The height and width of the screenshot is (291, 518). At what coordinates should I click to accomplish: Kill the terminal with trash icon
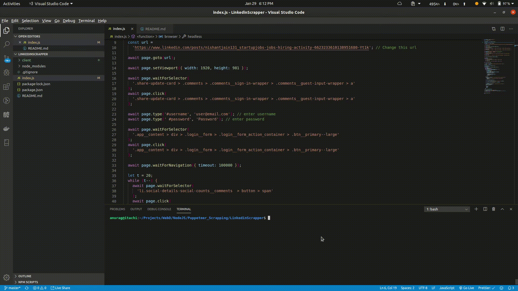(493, 209)
